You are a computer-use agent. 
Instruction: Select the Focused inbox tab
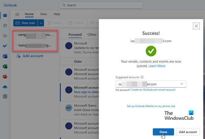(x=75, y=35)
